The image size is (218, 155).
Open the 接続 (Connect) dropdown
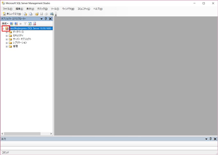point(5,24)
